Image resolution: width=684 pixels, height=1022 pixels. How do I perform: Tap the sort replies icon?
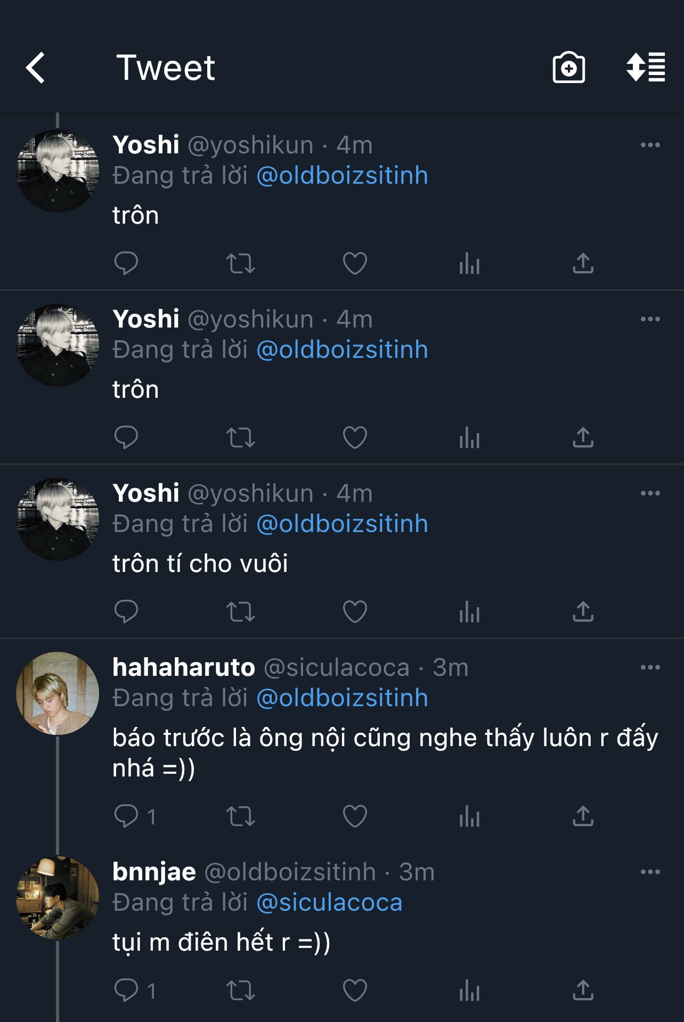tap(646, 68)
